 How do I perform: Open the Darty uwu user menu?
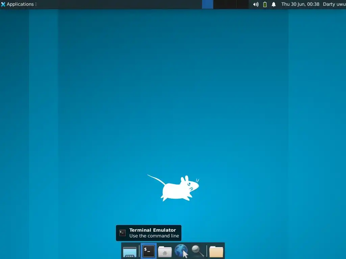point(334,4)
